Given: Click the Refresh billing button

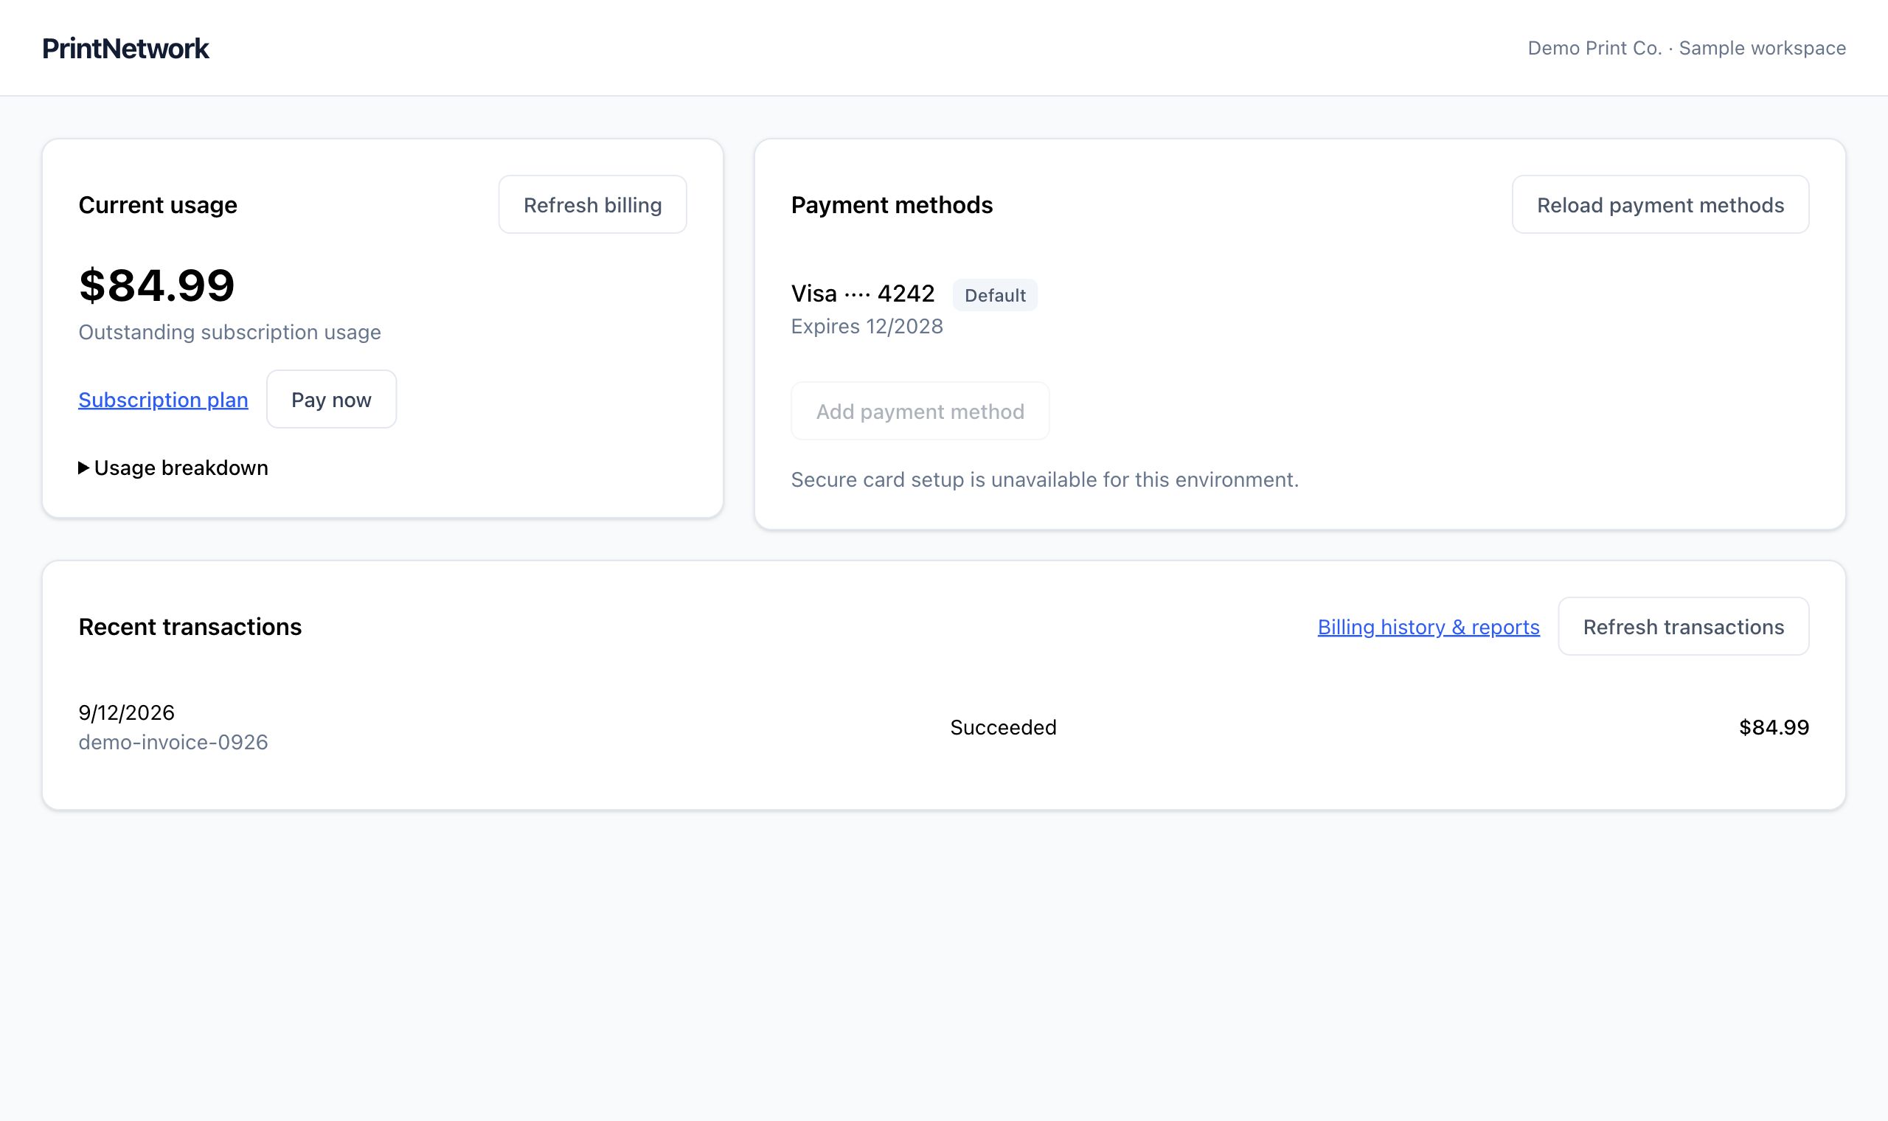Looking at the screenshot, I should click(x=592, y=205).
